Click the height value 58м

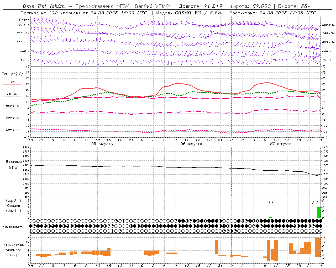[305, 6]
